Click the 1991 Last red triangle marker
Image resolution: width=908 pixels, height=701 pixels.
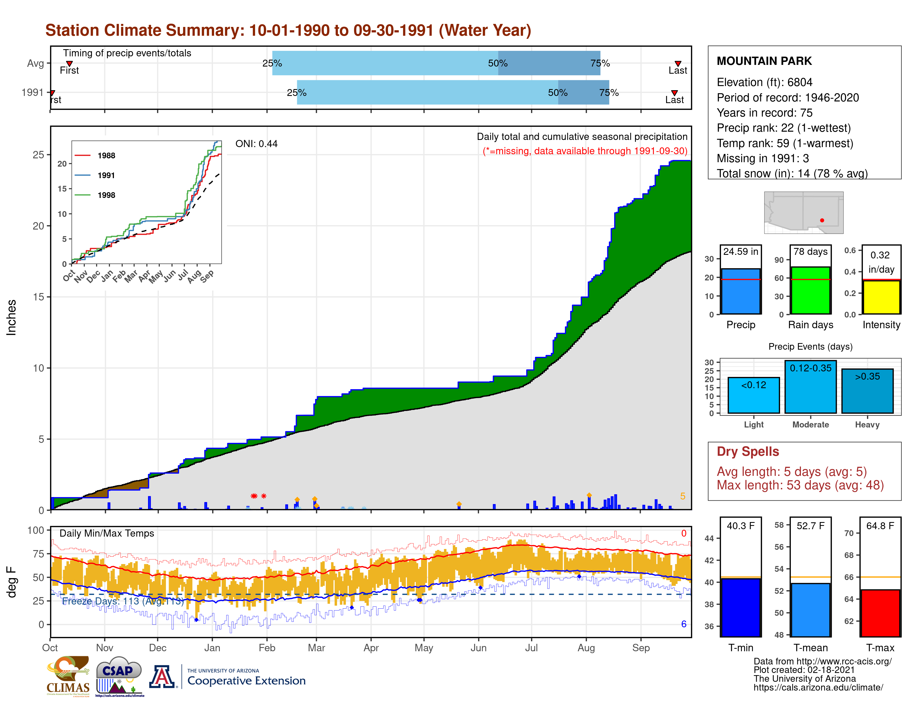pyautogui.click(x=674, y=93)
